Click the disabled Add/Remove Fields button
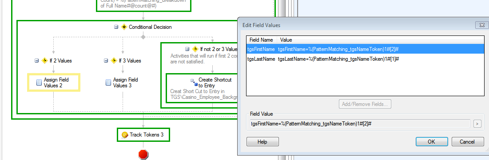Viewport: 489px width, 160px height. 365,104
